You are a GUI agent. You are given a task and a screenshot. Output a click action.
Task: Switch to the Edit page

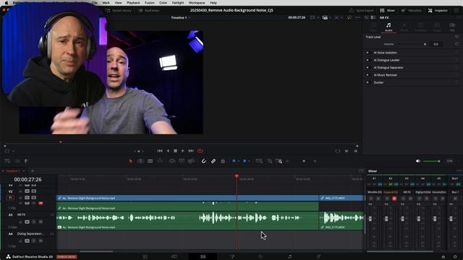tap(203, 256)
